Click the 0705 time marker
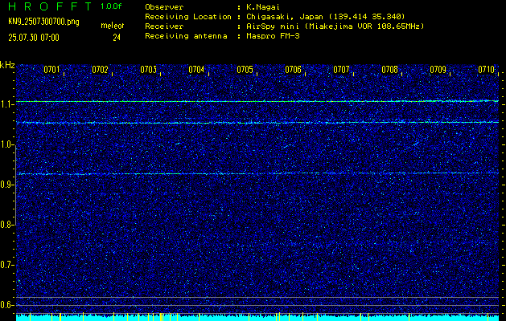 click(245, 70)
